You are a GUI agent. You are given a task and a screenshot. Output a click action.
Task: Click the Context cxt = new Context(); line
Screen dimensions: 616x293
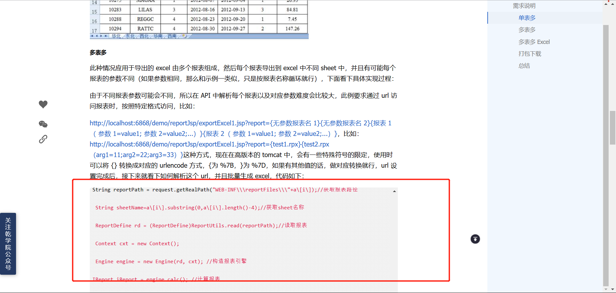[137, 244]
